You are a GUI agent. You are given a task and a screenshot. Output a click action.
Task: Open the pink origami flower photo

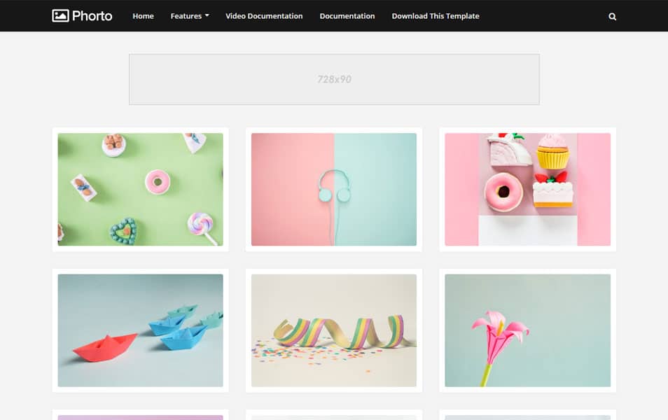click(527, 330)
